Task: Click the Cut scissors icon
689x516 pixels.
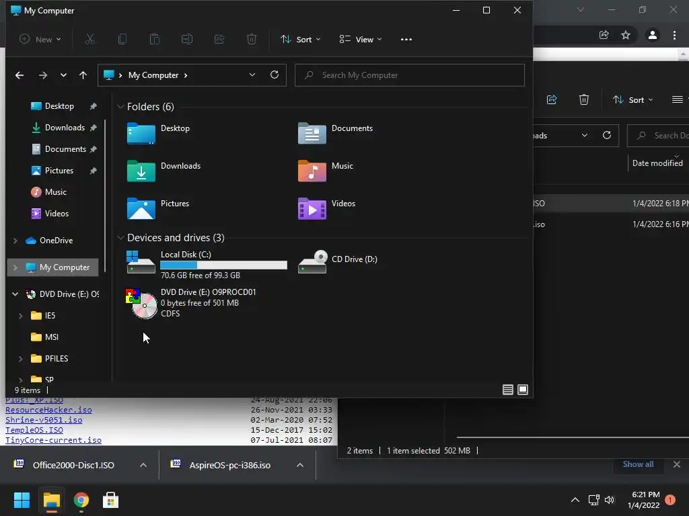Action: point(89,39)
